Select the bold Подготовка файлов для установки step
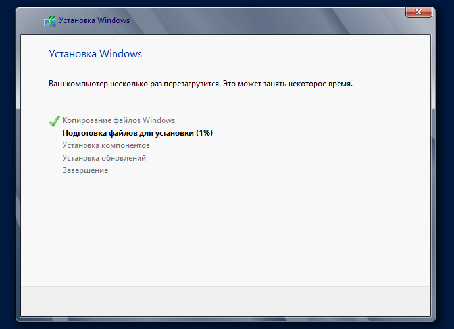The width and height of the screenshot is (454, 329). 128,133
